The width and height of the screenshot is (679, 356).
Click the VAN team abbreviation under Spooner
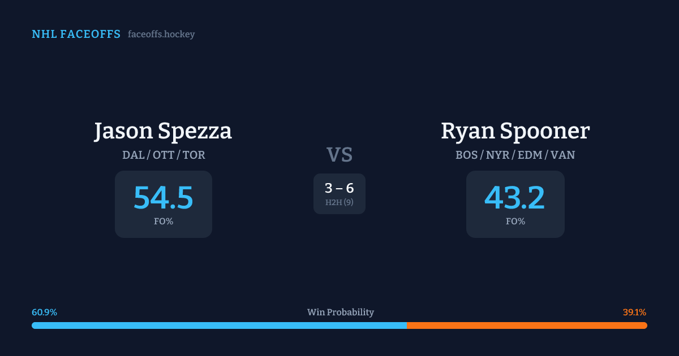click(x=562, y=155)
